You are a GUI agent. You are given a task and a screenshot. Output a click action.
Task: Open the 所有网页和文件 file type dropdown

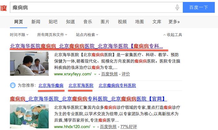[x=52, y=35]
